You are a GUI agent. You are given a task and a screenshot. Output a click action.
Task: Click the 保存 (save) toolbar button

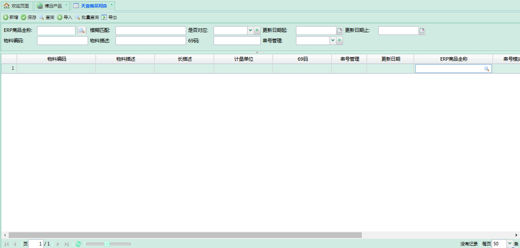tap(29, 17)
